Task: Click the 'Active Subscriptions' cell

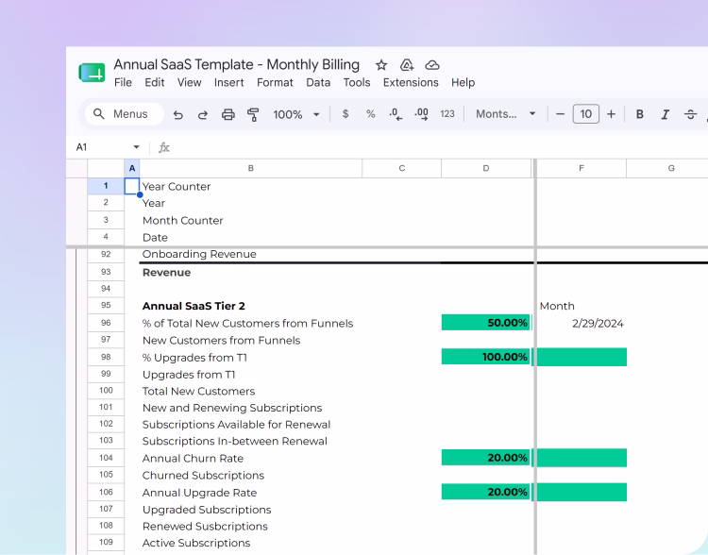Action: (x=250, y=543)
